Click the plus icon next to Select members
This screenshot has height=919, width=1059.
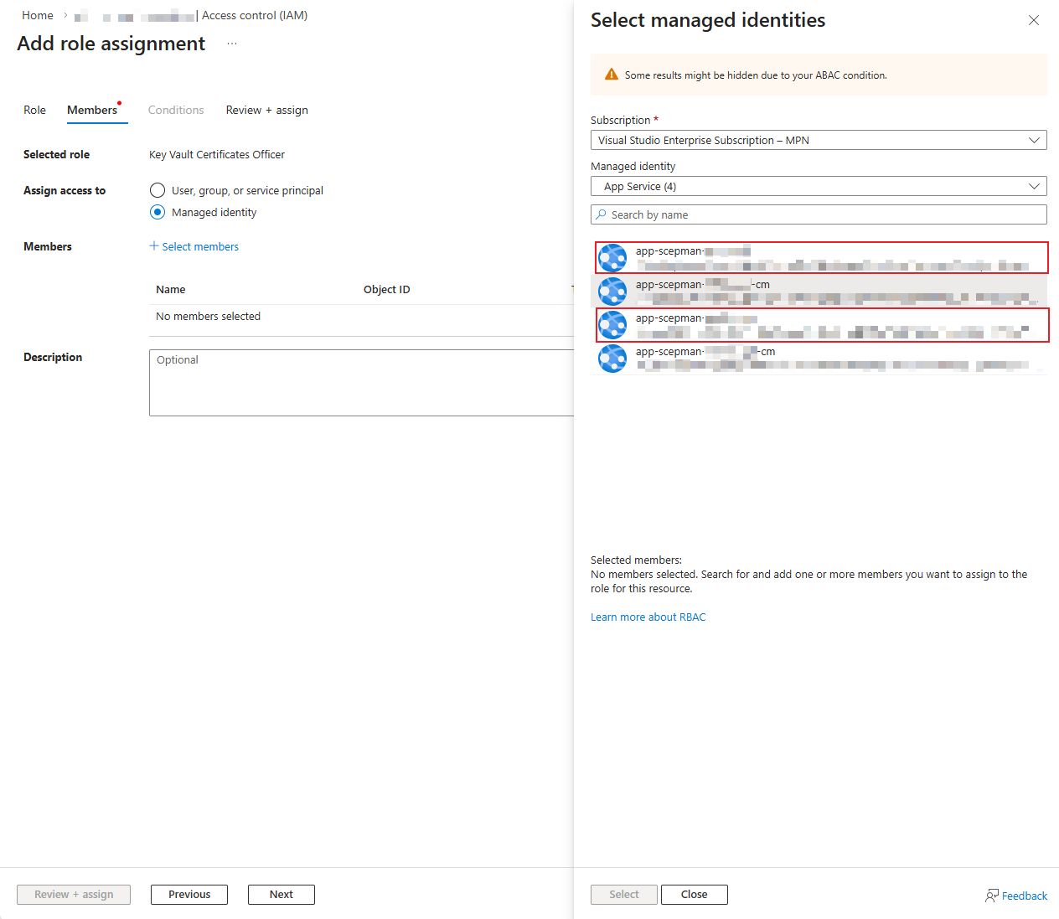(x=154, y=246)
